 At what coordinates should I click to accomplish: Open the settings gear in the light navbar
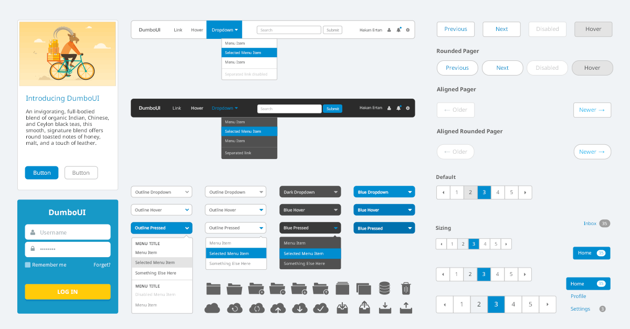[x=407, y=30]
